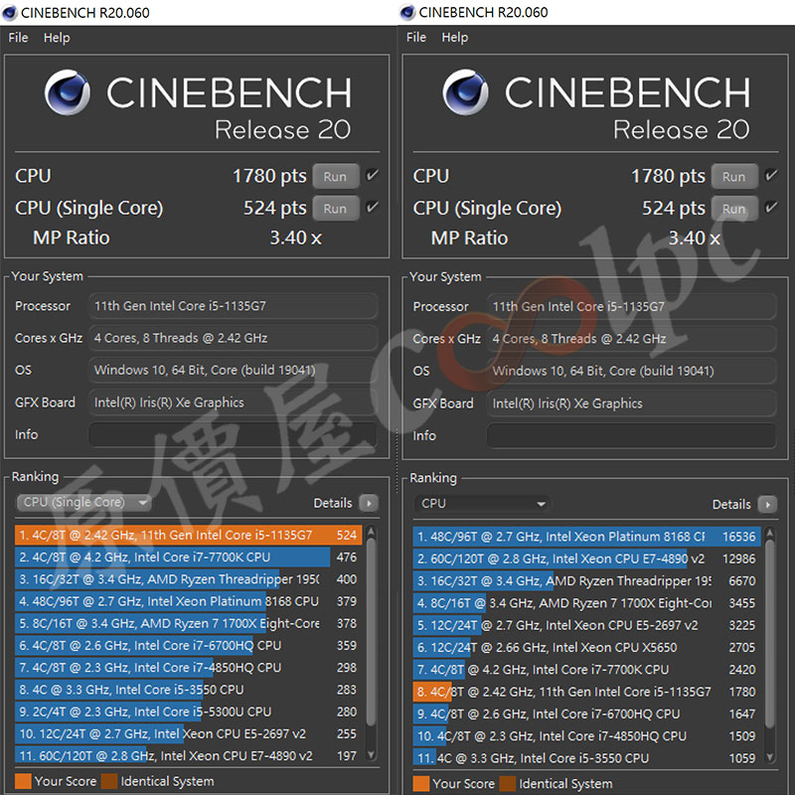Run the CPU test in the left window

pyautogui.click(x=336, y=177)
